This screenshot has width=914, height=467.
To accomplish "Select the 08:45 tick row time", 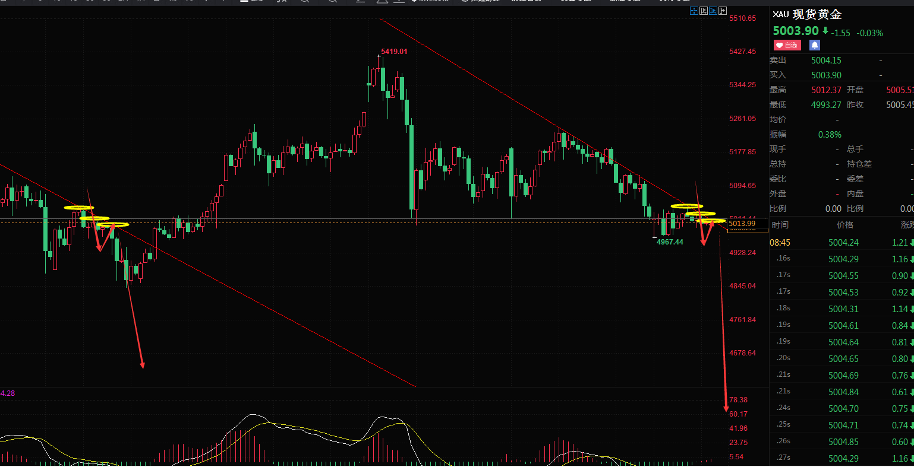I will click(780, 243).
